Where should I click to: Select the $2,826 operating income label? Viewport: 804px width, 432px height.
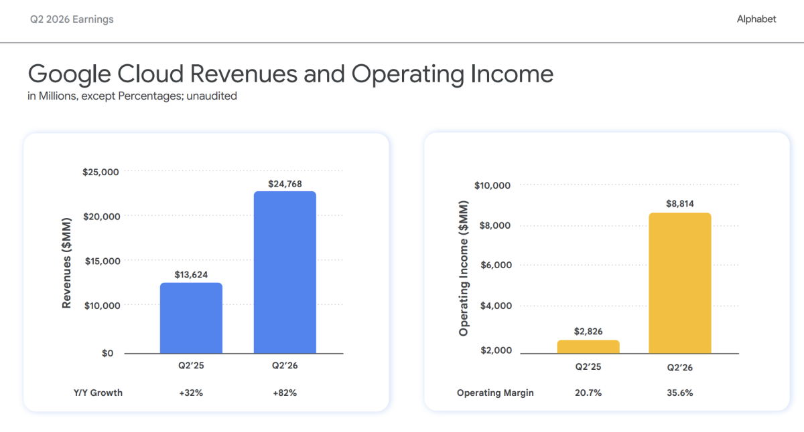[588, 331]
